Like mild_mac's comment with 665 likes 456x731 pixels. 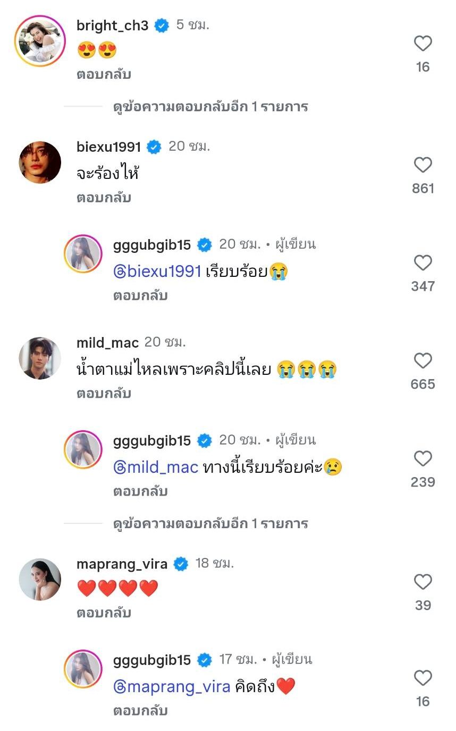pos(423,361)
